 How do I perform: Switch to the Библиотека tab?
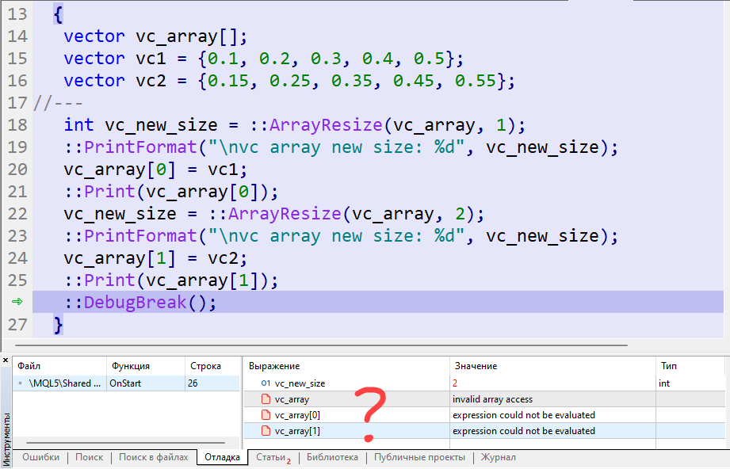pos(332,457)
